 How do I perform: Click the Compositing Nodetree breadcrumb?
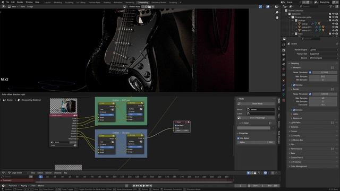pos(29,100)
